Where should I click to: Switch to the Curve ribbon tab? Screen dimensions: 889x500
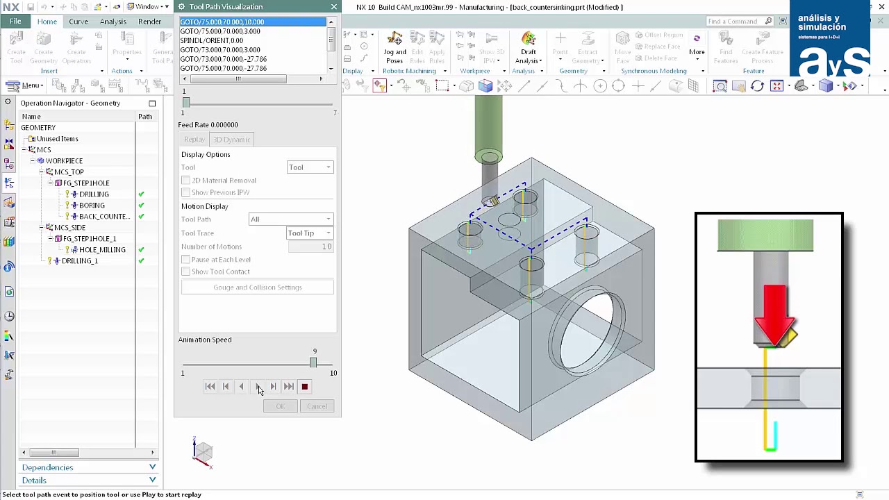78,22
